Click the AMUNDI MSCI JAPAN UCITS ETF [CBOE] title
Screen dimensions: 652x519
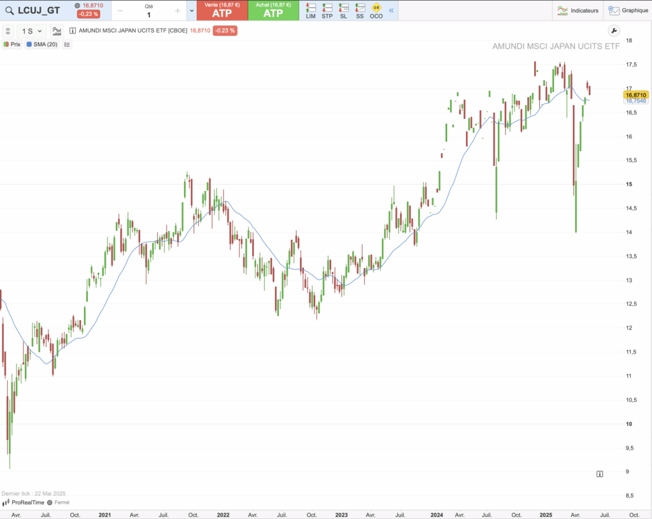pos(133,31)
